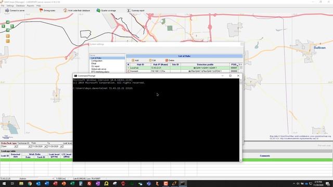Open the Summary report tool
This screenshot has width=333, height=187.
[x=136, y=10]
